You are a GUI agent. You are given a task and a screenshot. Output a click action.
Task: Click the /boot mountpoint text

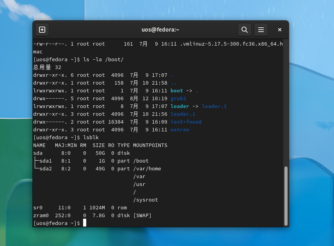(141, 161)
